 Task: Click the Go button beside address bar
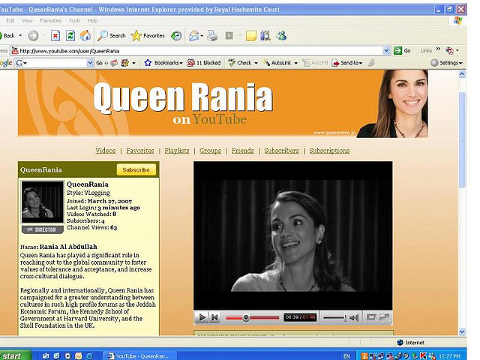point(403,50)
